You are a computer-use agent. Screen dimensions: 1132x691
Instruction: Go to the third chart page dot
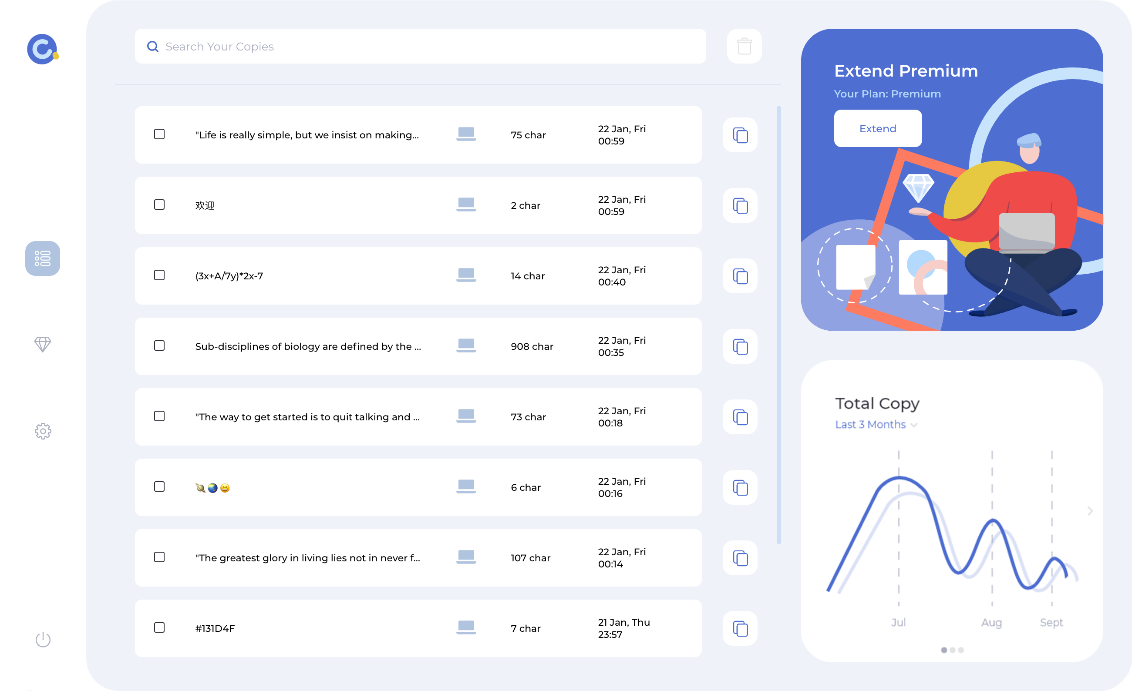[961, 650]
